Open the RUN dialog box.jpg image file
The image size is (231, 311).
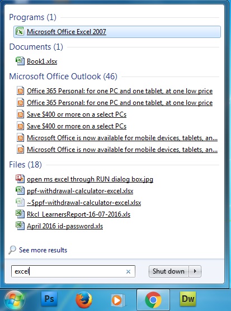coord(90,179)
